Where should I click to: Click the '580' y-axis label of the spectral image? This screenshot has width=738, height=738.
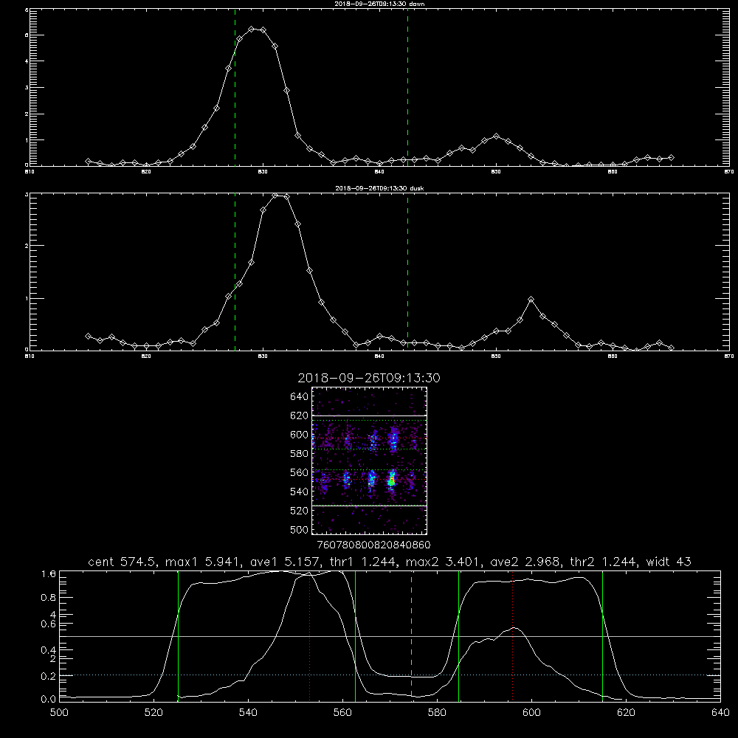click(x=299, y=453)
